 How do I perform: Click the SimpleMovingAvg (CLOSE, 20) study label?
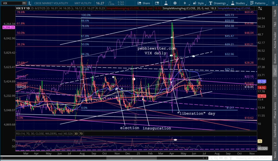[186, 8]
